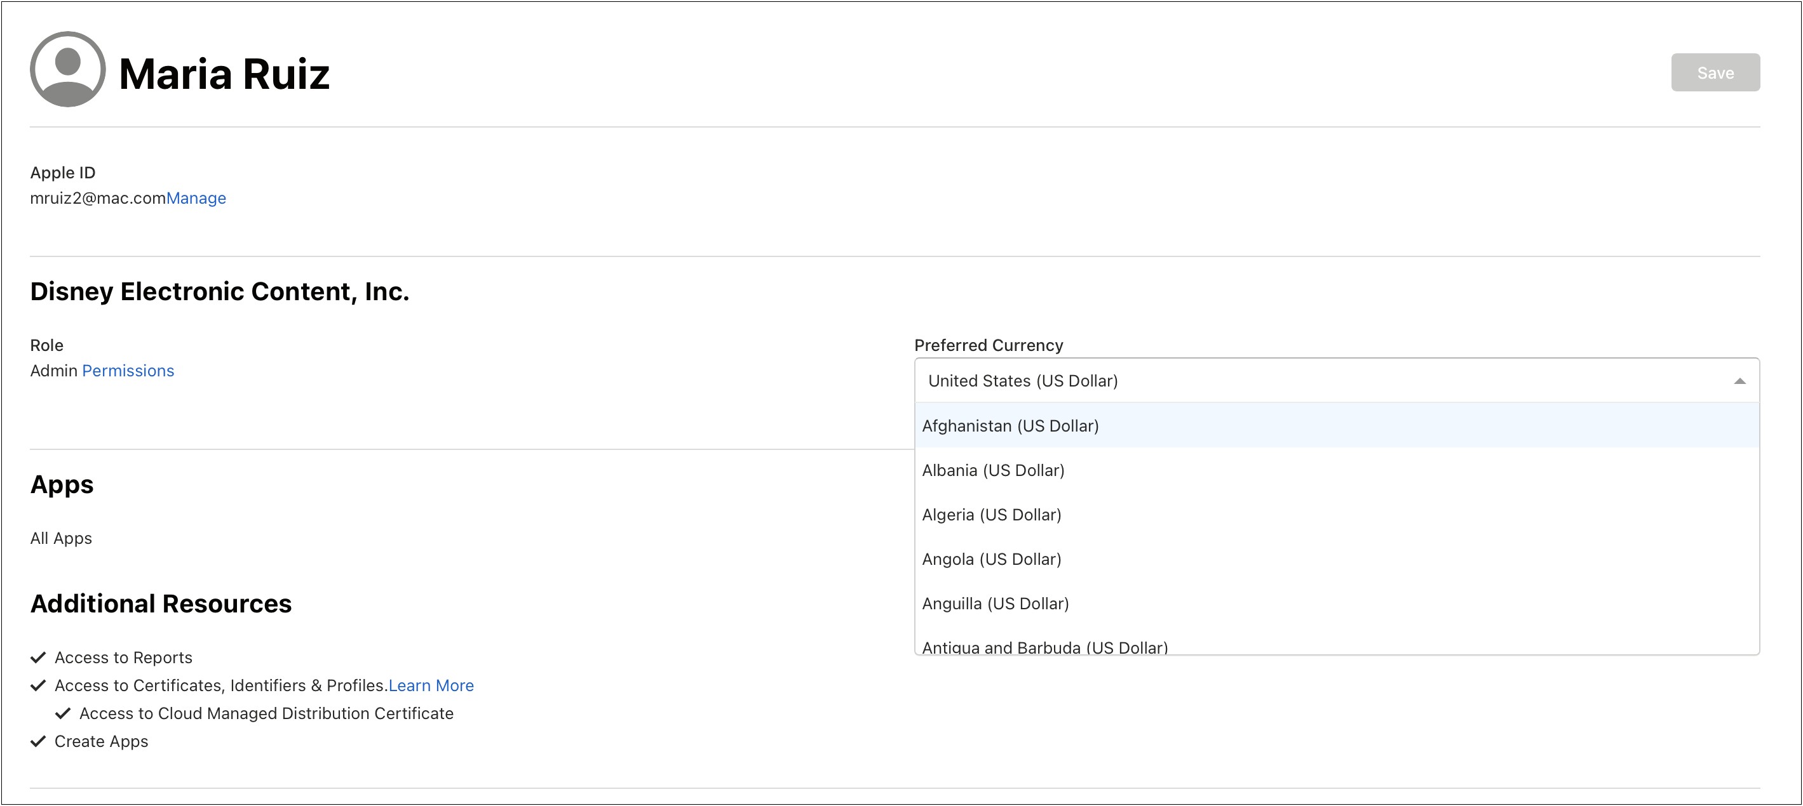
Task: Click the All Apps text
Action: pos(61,538)
